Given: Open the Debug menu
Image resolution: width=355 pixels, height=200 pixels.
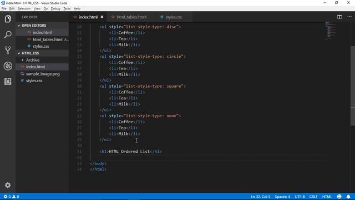Looking at the screenshot, I should [55, 9].
